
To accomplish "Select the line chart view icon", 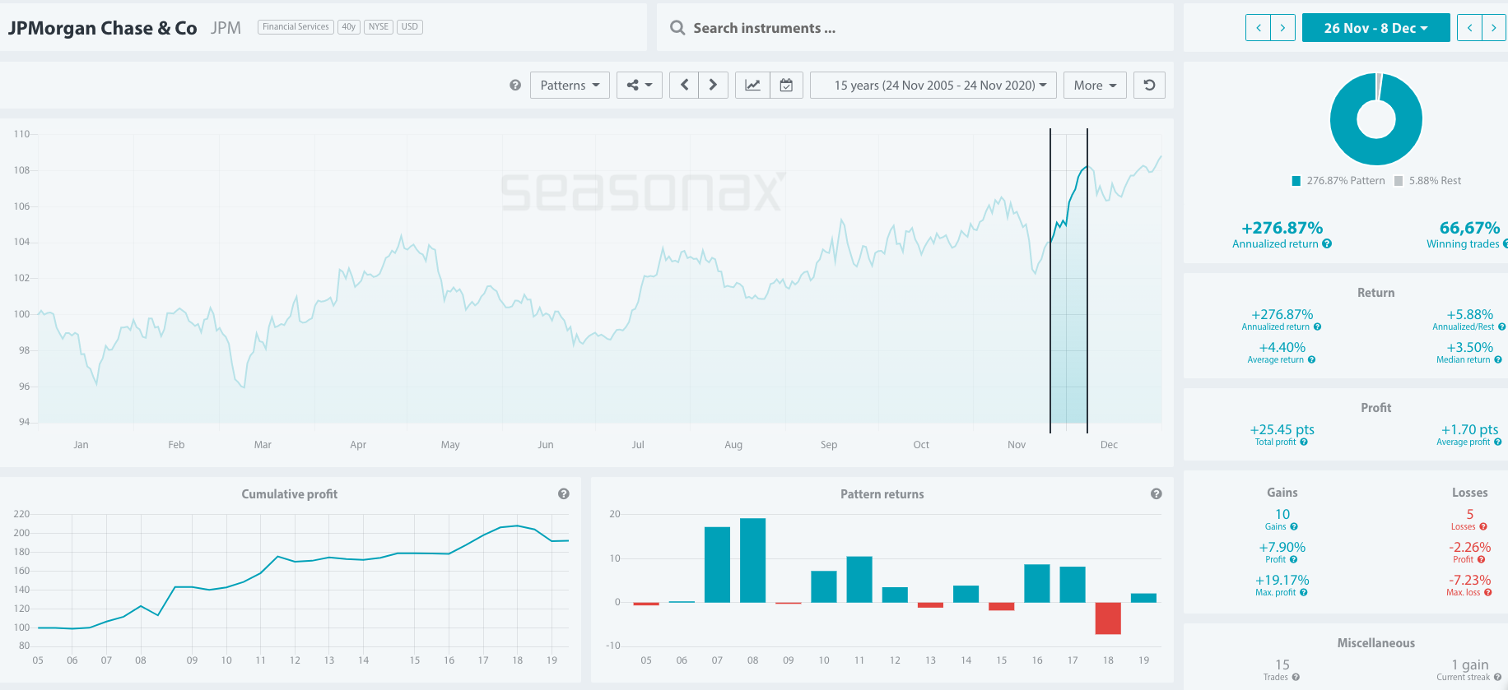I will (x=752, y=85).
